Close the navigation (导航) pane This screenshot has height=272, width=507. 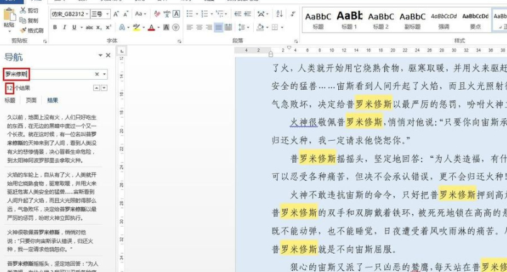click(108, 55)
